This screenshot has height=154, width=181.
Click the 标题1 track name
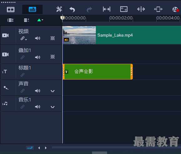coord(25,68)
